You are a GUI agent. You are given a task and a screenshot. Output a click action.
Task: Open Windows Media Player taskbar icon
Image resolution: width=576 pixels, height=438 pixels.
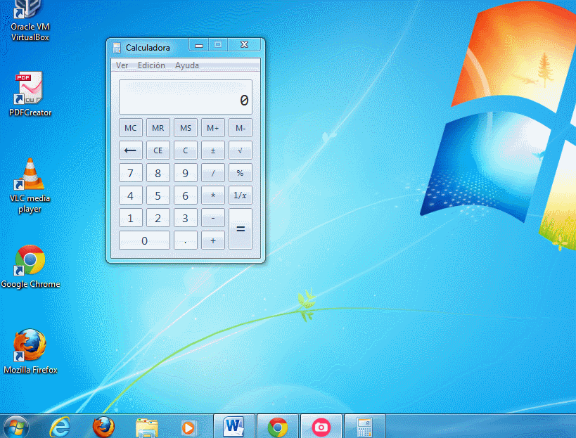[190, 427]
